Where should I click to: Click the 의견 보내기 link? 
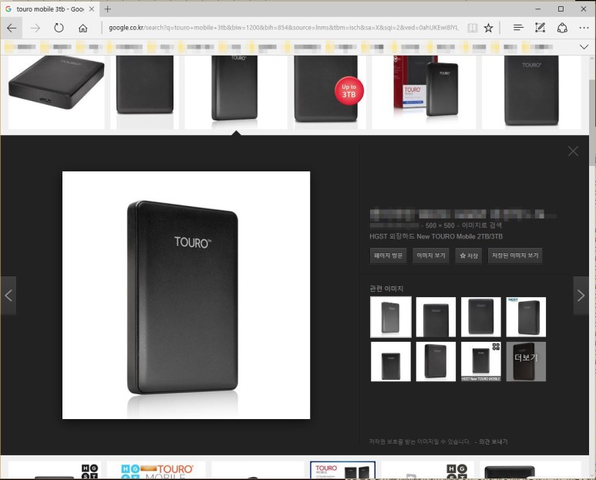(x=493, y=441)
